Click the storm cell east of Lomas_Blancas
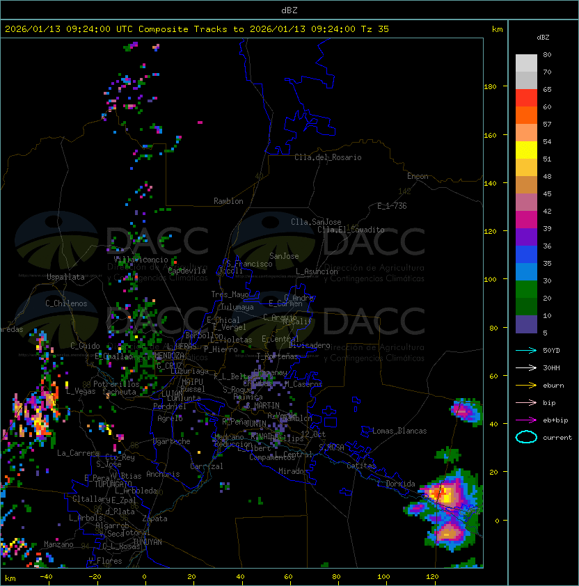 [466, 412]
